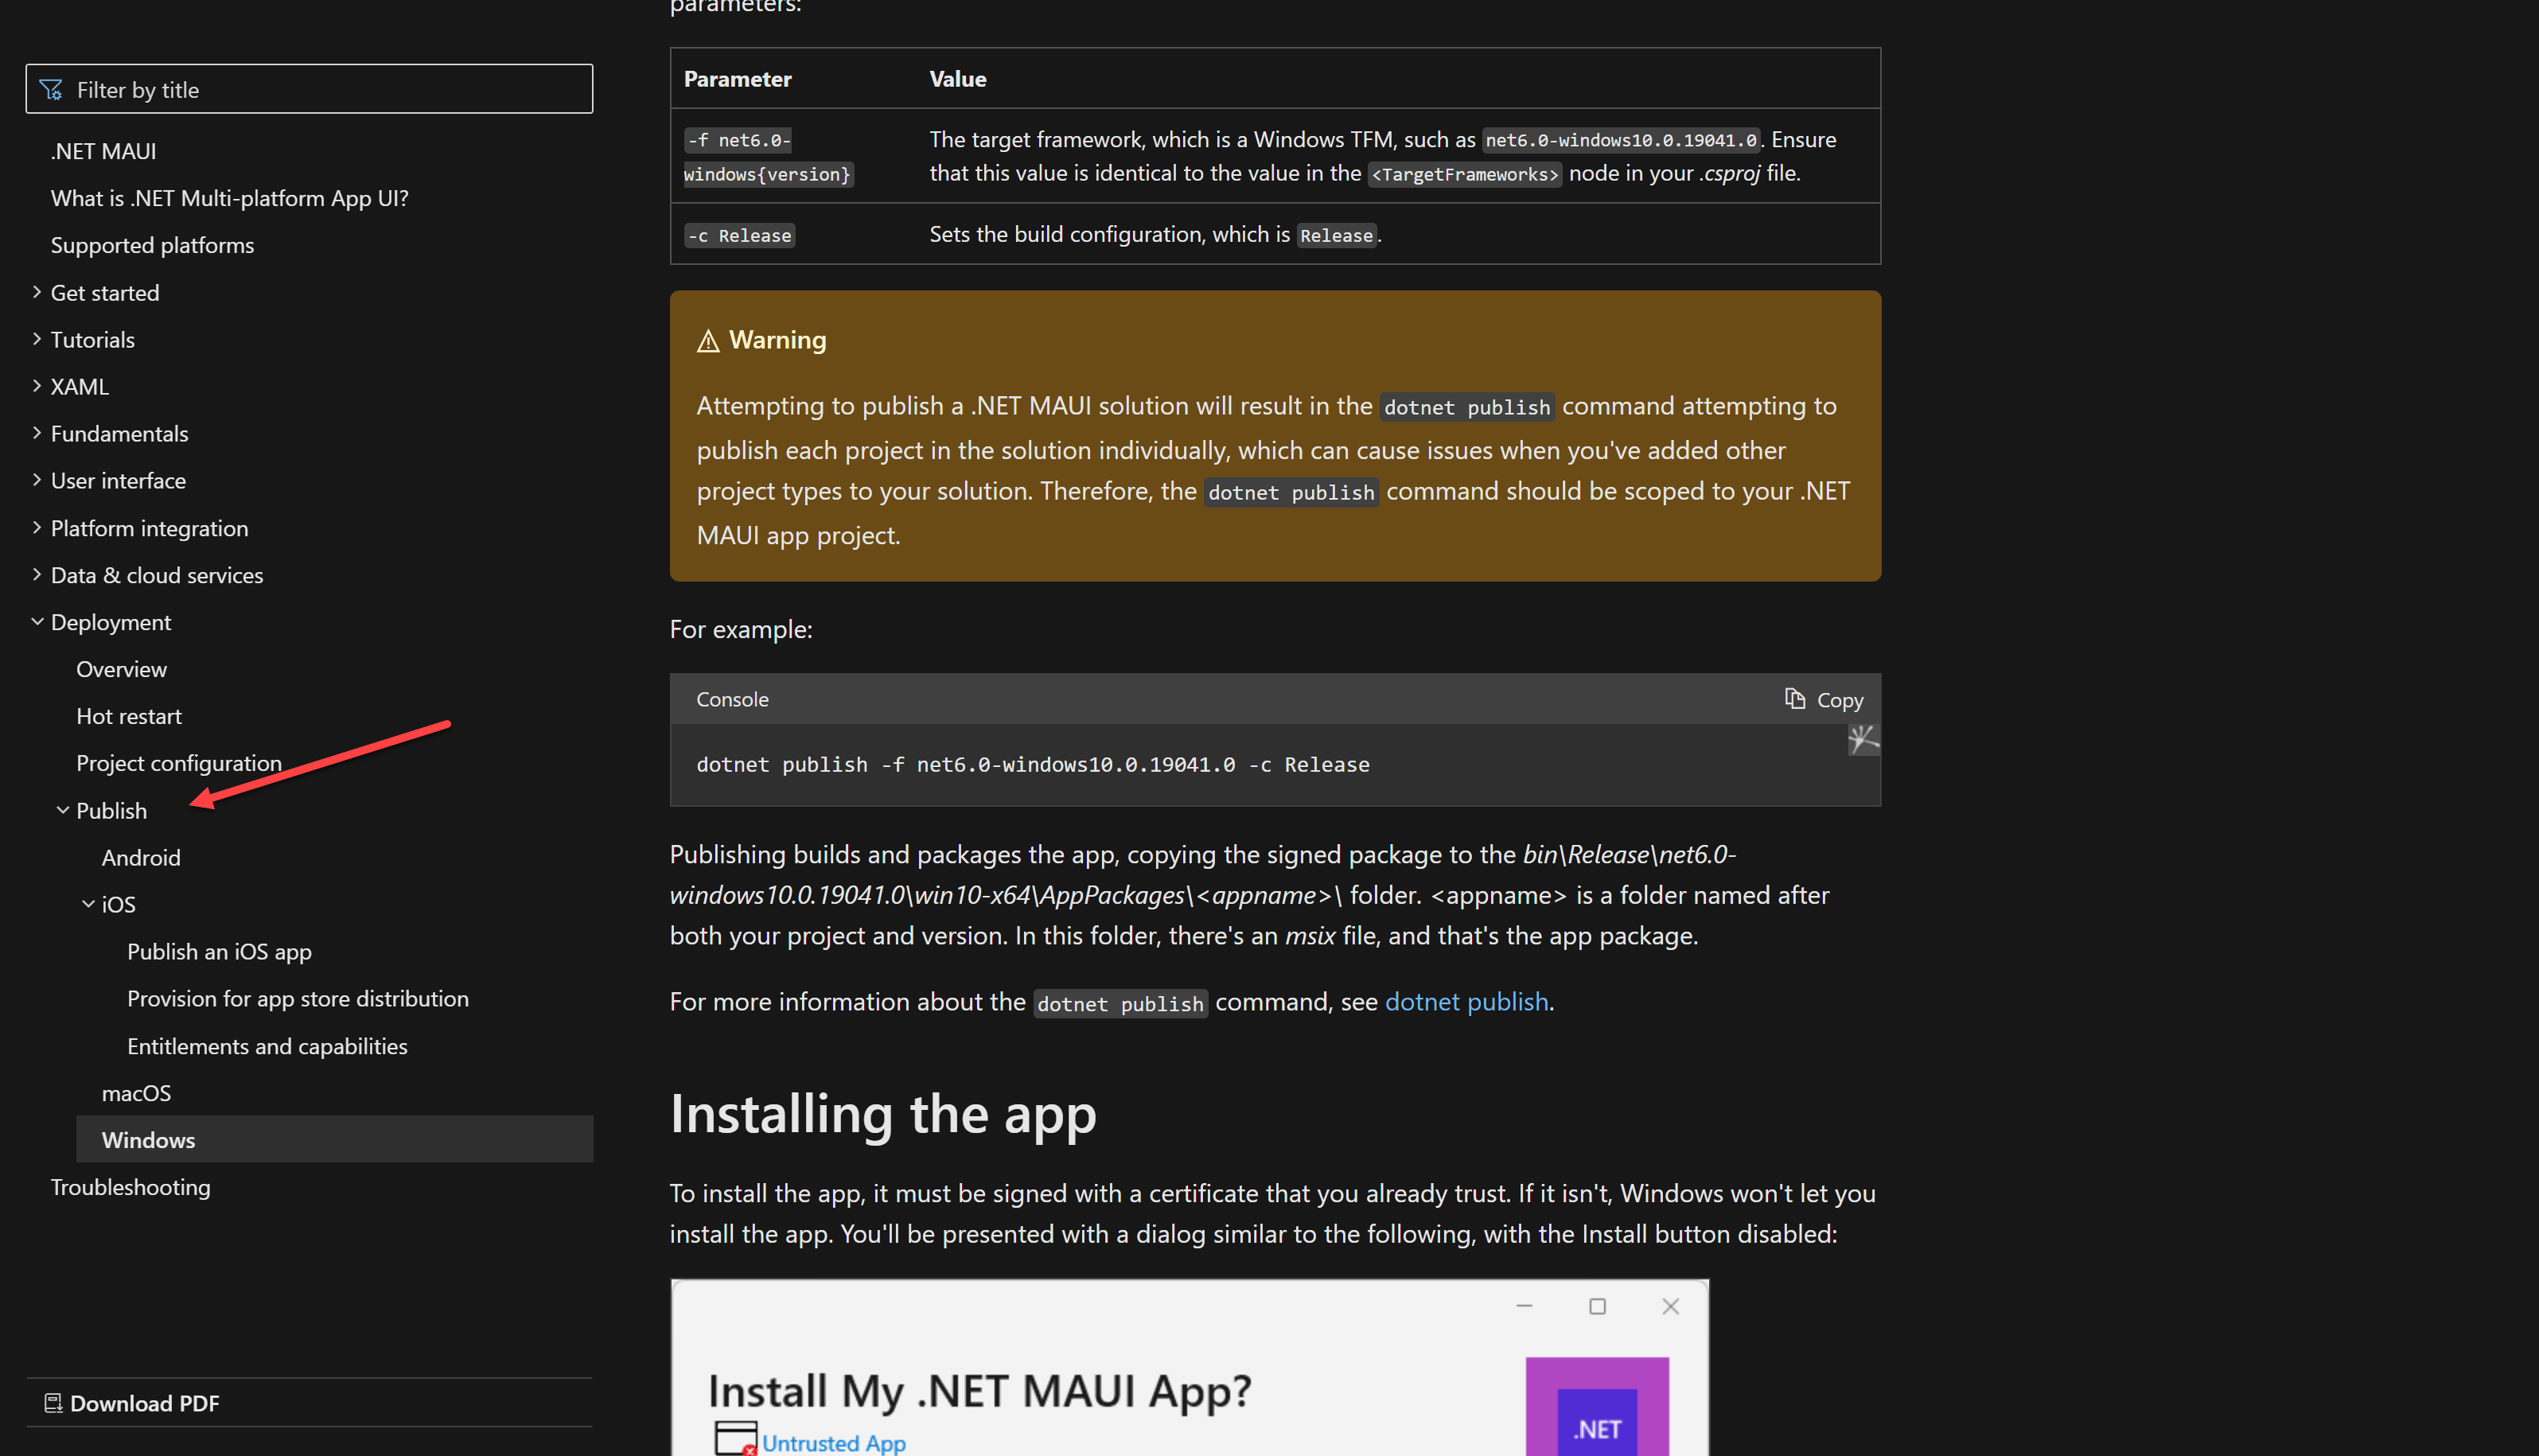Select the Windows publish topic
The width and height of the screenshot is (2539, 1456).
148,1140
